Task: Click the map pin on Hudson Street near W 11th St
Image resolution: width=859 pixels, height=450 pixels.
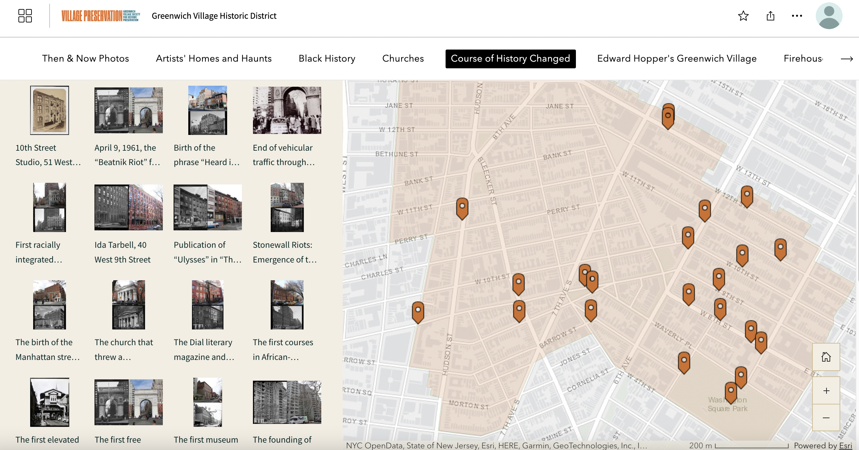Action: point(462,208)
